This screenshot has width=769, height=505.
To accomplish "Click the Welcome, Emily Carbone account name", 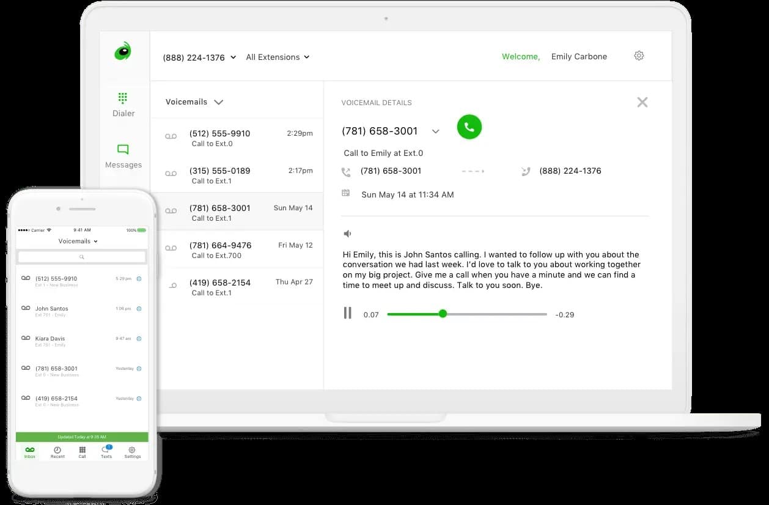I will pos(578,56).
